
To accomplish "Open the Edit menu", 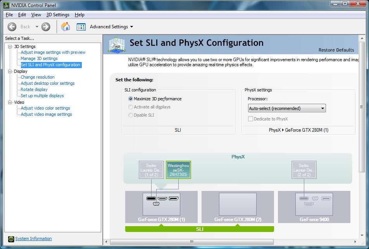I will [22, 15].
